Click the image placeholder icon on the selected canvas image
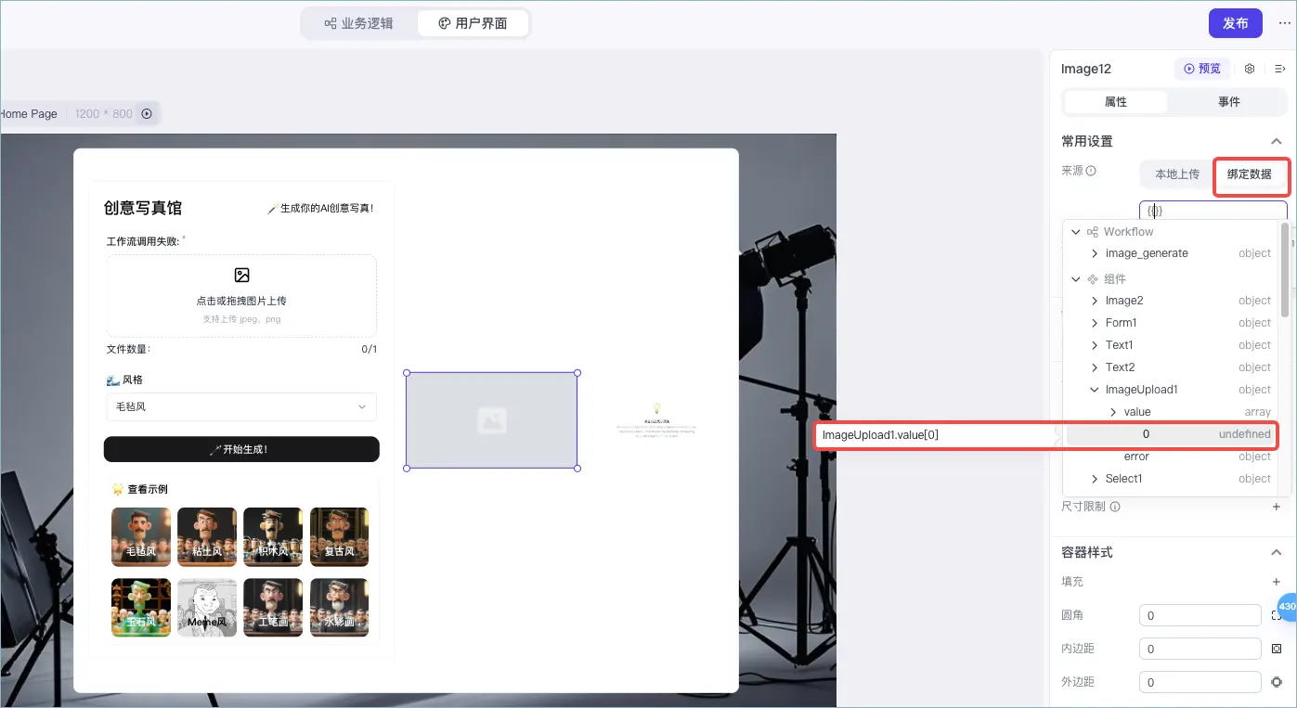Image resolution: width=1297 pixels, height=708 pixels. point(492,420)
